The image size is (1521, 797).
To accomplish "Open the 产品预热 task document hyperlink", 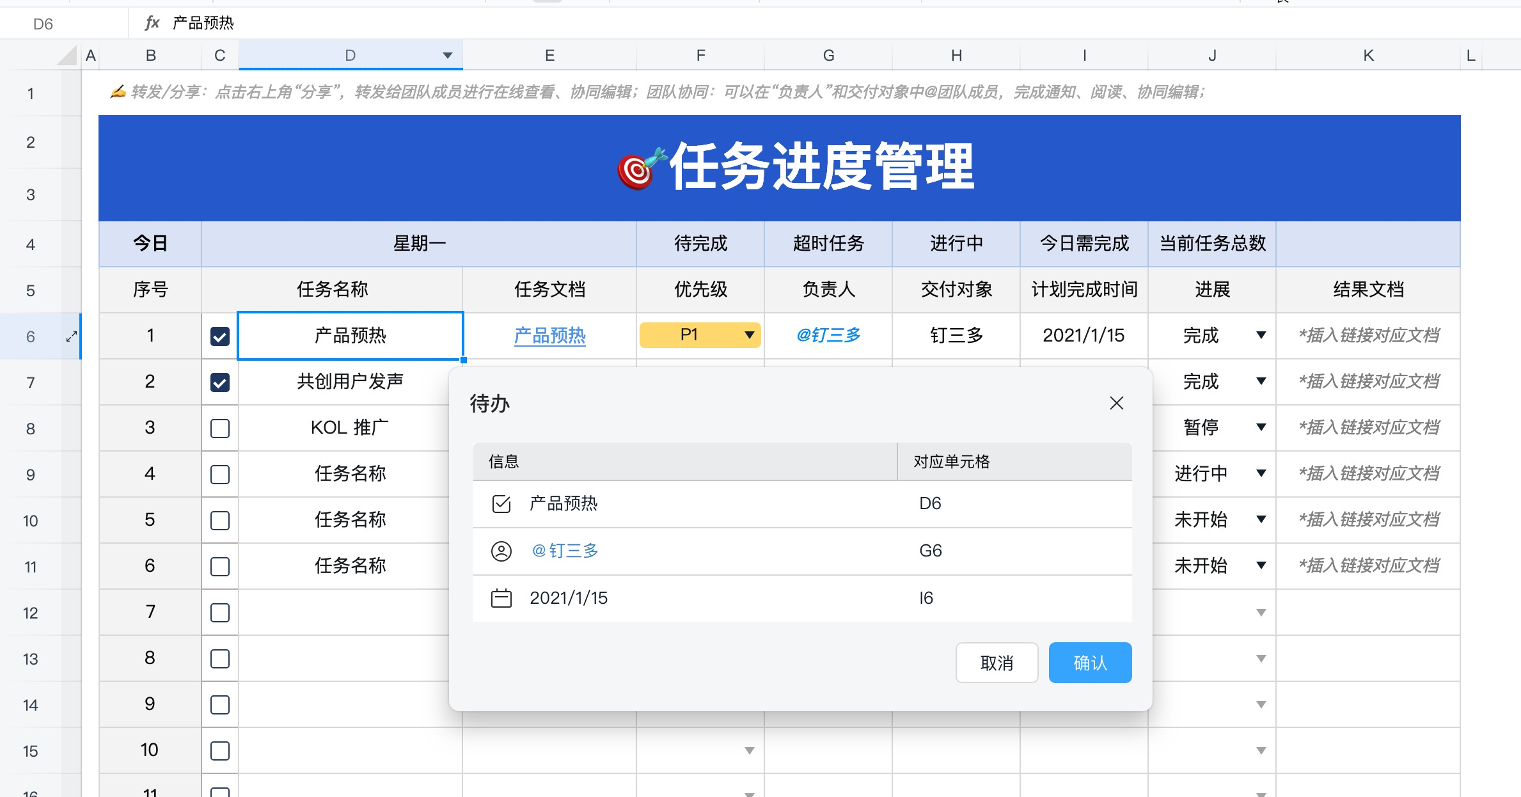I will click(549, 335).
